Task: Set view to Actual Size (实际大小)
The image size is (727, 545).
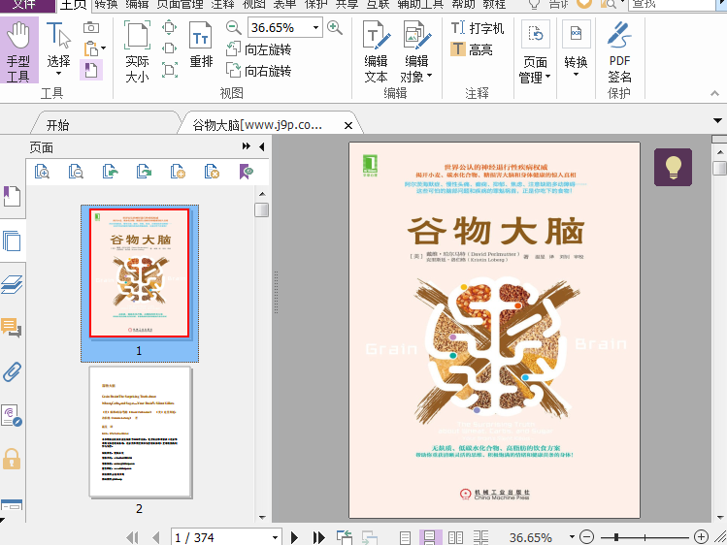Action: click(x=137, y=51)
